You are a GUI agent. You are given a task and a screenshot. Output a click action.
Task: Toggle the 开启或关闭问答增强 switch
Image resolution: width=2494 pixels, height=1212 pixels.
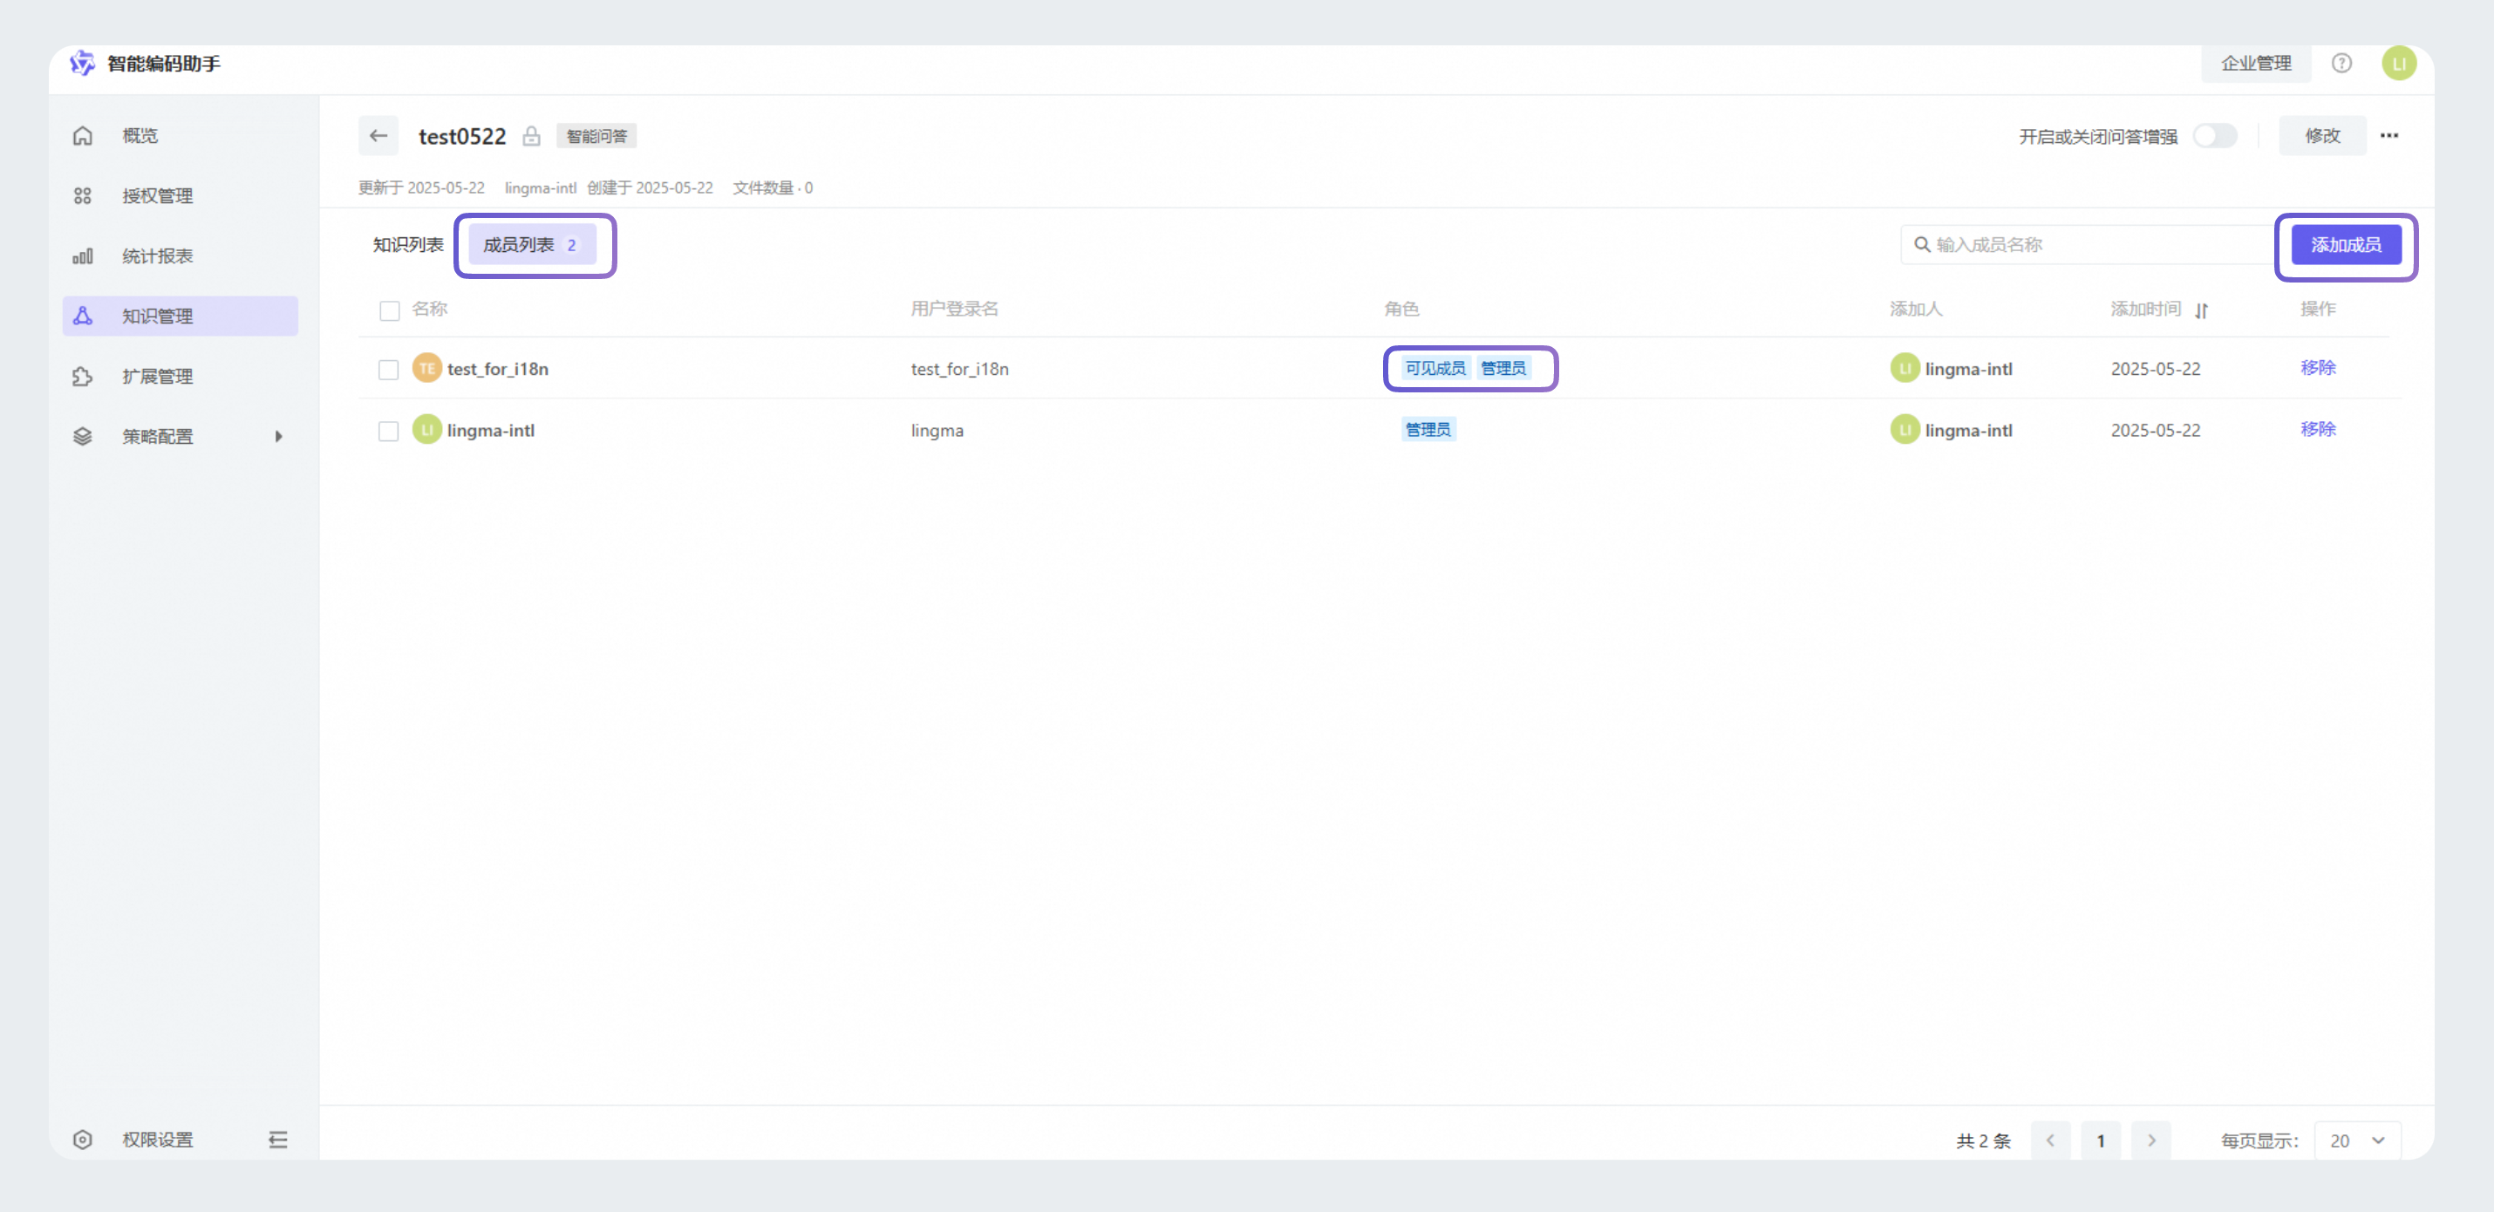(2214, 137)
